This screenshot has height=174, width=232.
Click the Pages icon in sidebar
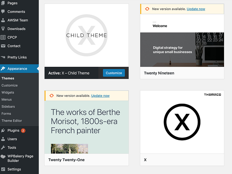click(3, 3)
